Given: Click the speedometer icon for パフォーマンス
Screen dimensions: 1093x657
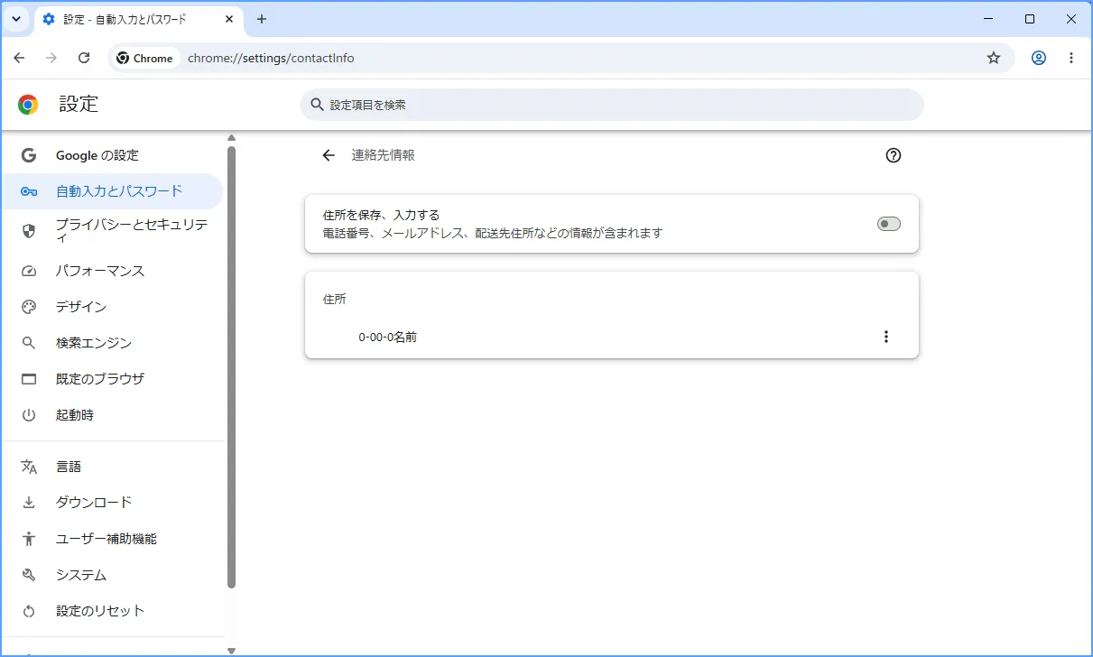Looking at the screenshot, I should pyautogui.click(x=29, y=271).
